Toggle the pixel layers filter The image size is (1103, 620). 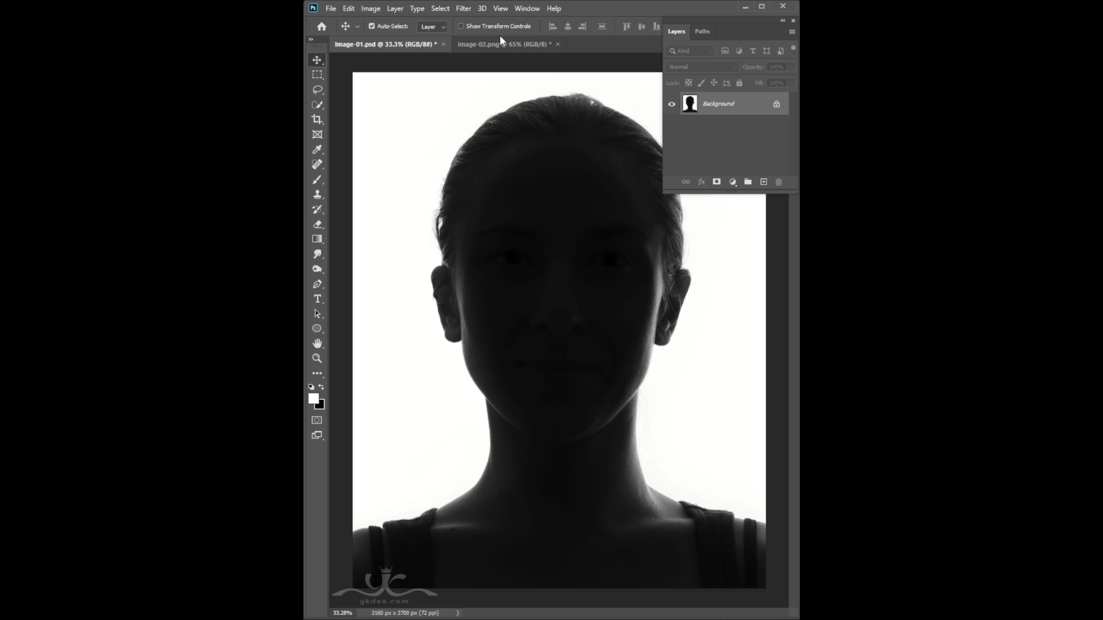725,51
